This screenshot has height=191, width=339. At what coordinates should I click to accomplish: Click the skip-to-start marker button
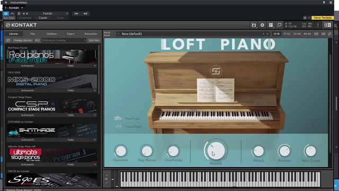(76, 13)
